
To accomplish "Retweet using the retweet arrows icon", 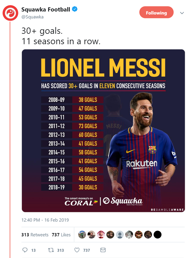I will pyautogui.click(x=51, y=250).
